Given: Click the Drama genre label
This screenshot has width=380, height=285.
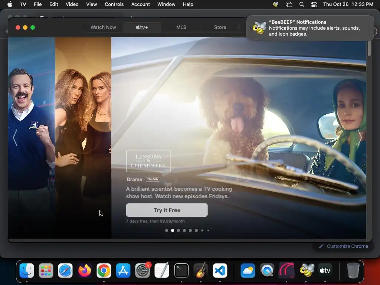Looking at the screenshot, I should tap(134, 179).
